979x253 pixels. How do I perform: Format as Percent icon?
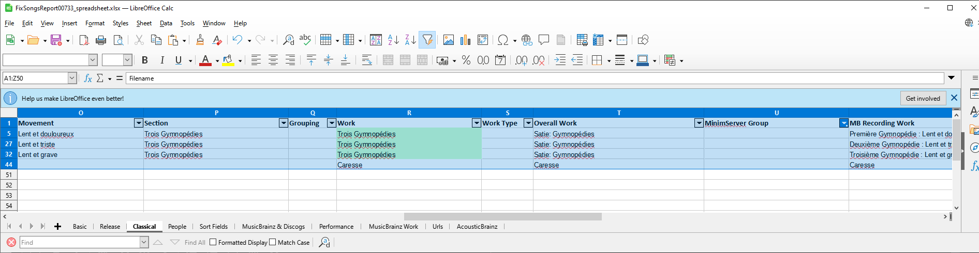466,60
